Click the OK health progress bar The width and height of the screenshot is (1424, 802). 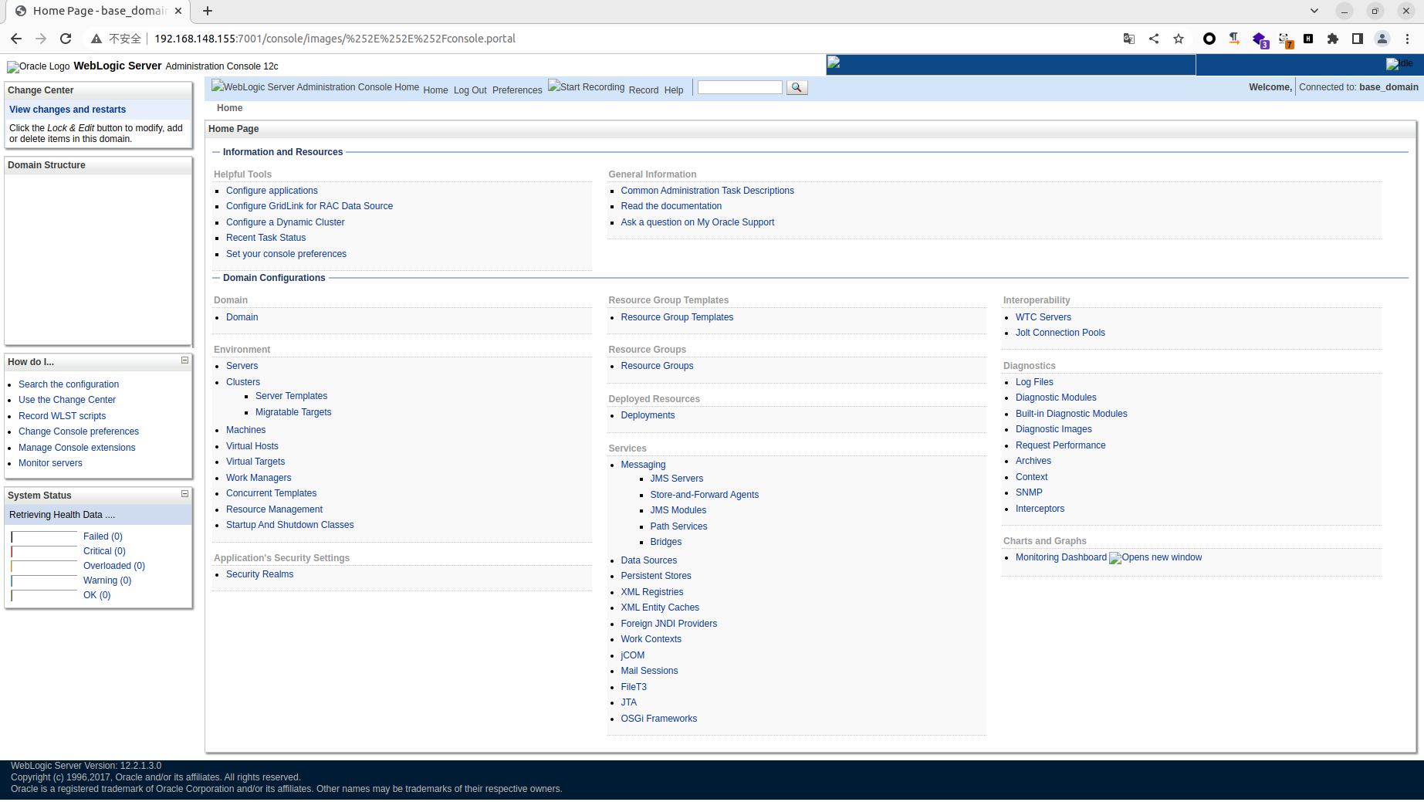tap(44, 595)
